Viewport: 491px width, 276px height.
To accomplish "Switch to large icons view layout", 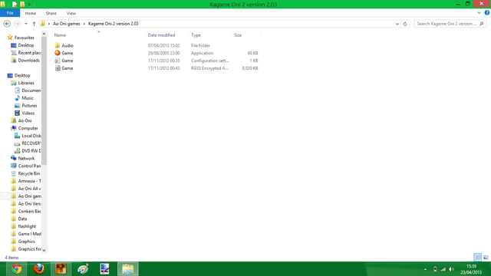I will click(486, 258).
